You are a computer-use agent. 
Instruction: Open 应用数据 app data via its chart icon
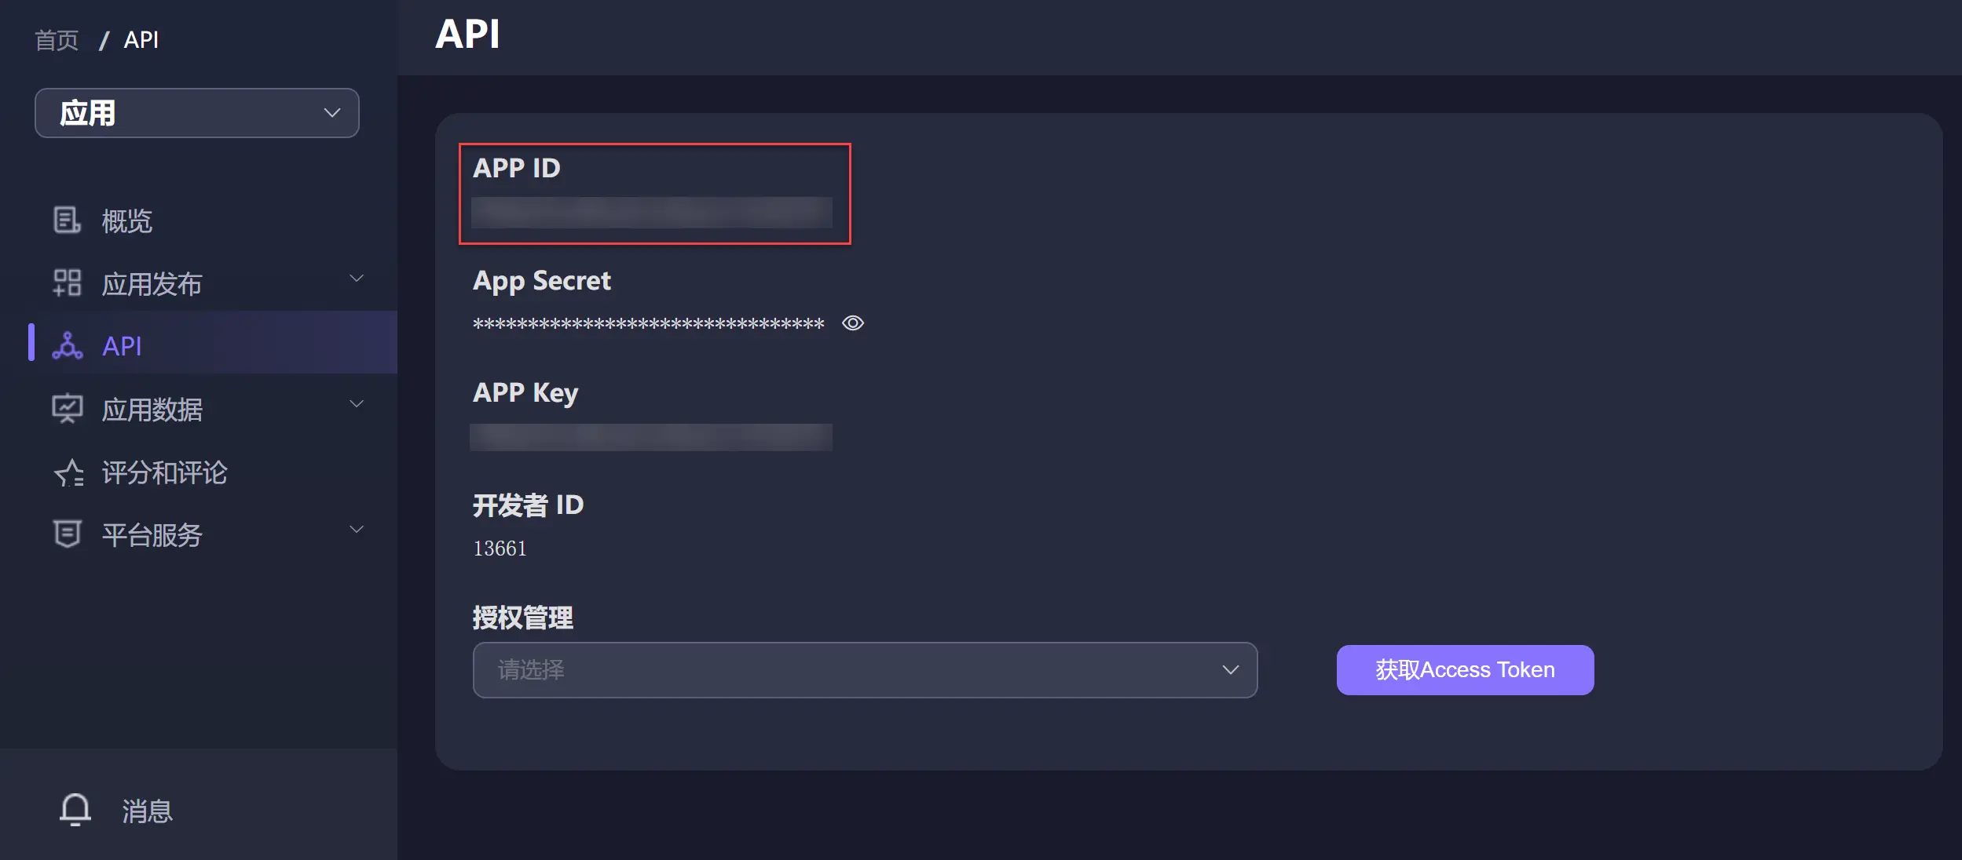pyautogui.click(x=68, y=408)
